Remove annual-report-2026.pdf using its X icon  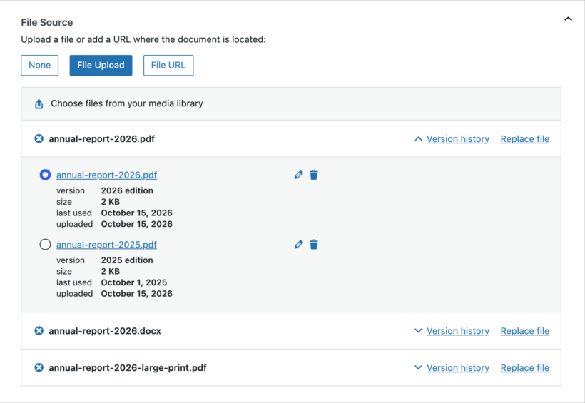[x=39, y=139]
